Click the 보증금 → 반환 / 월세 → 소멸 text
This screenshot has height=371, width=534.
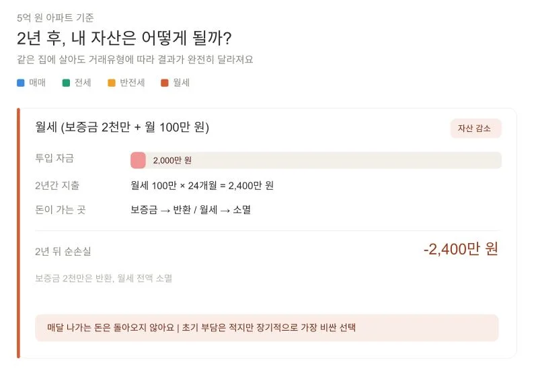pos(190,209)
